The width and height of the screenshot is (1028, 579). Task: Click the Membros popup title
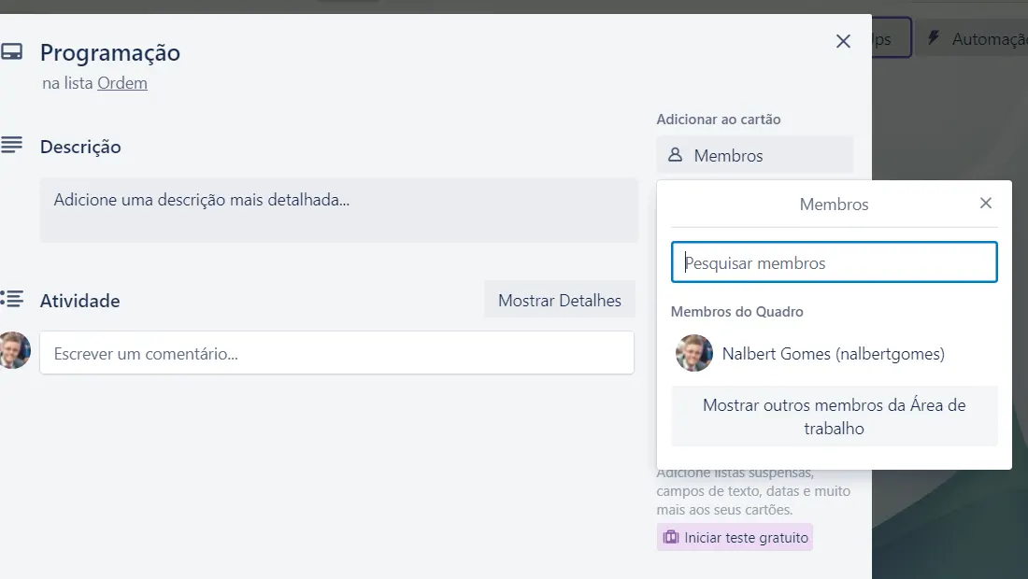click(834, 205)
